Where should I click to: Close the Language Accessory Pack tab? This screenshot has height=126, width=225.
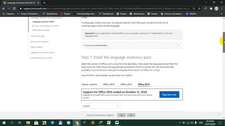click(38, 3)
